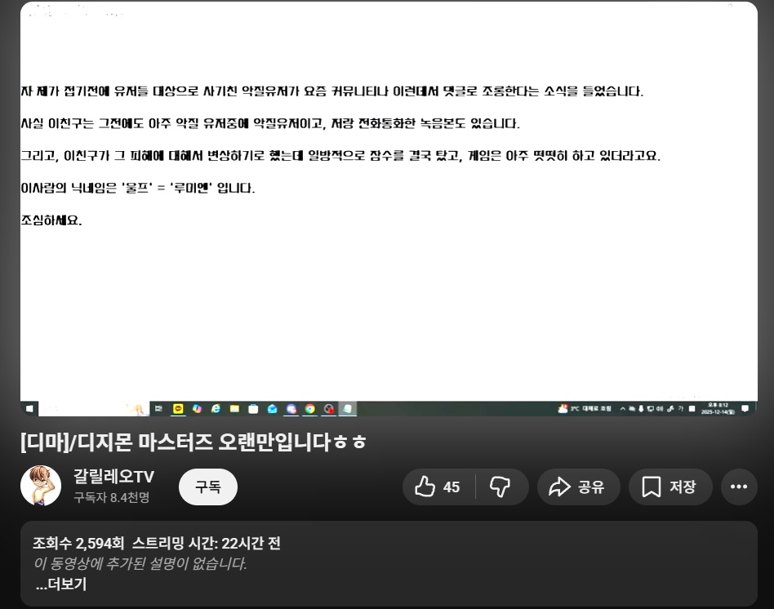
Task: Open File Explorer folder icon in taskbar
Action: (x=234, y=409)
